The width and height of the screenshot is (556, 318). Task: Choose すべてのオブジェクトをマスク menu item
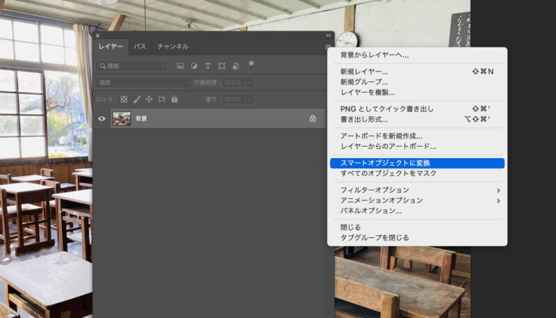(x=417, y=173)
